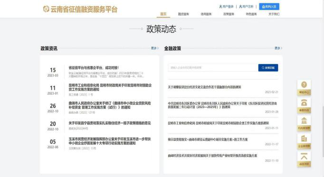Image resolution: width=324 pixels, height=177 pixels.
Task: Open 用户登录 with person icon
Action: coord(226,7)
